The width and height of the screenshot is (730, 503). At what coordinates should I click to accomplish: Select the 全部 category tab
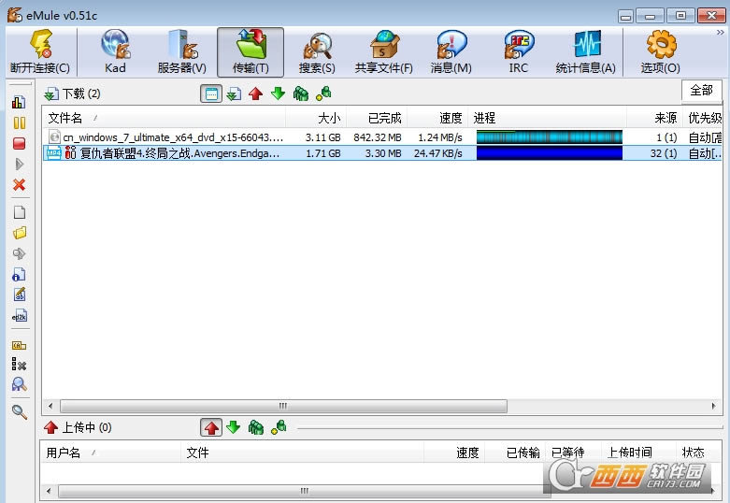pos(701,91)
